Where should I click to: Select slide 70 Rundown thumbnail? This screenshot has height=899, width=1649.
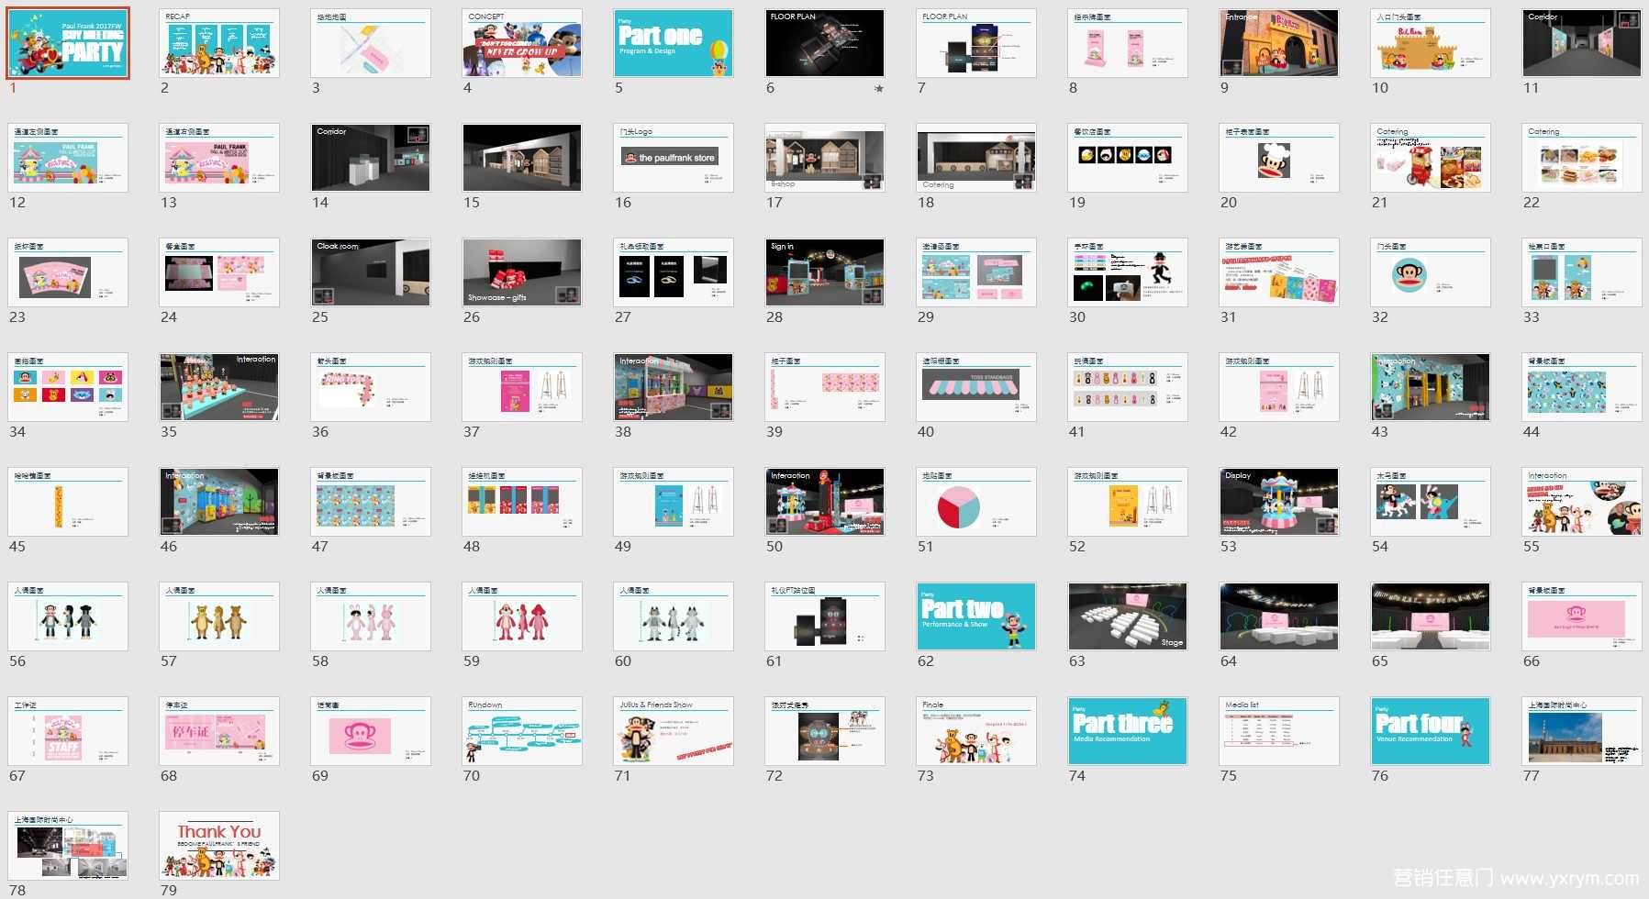point(522,731)
